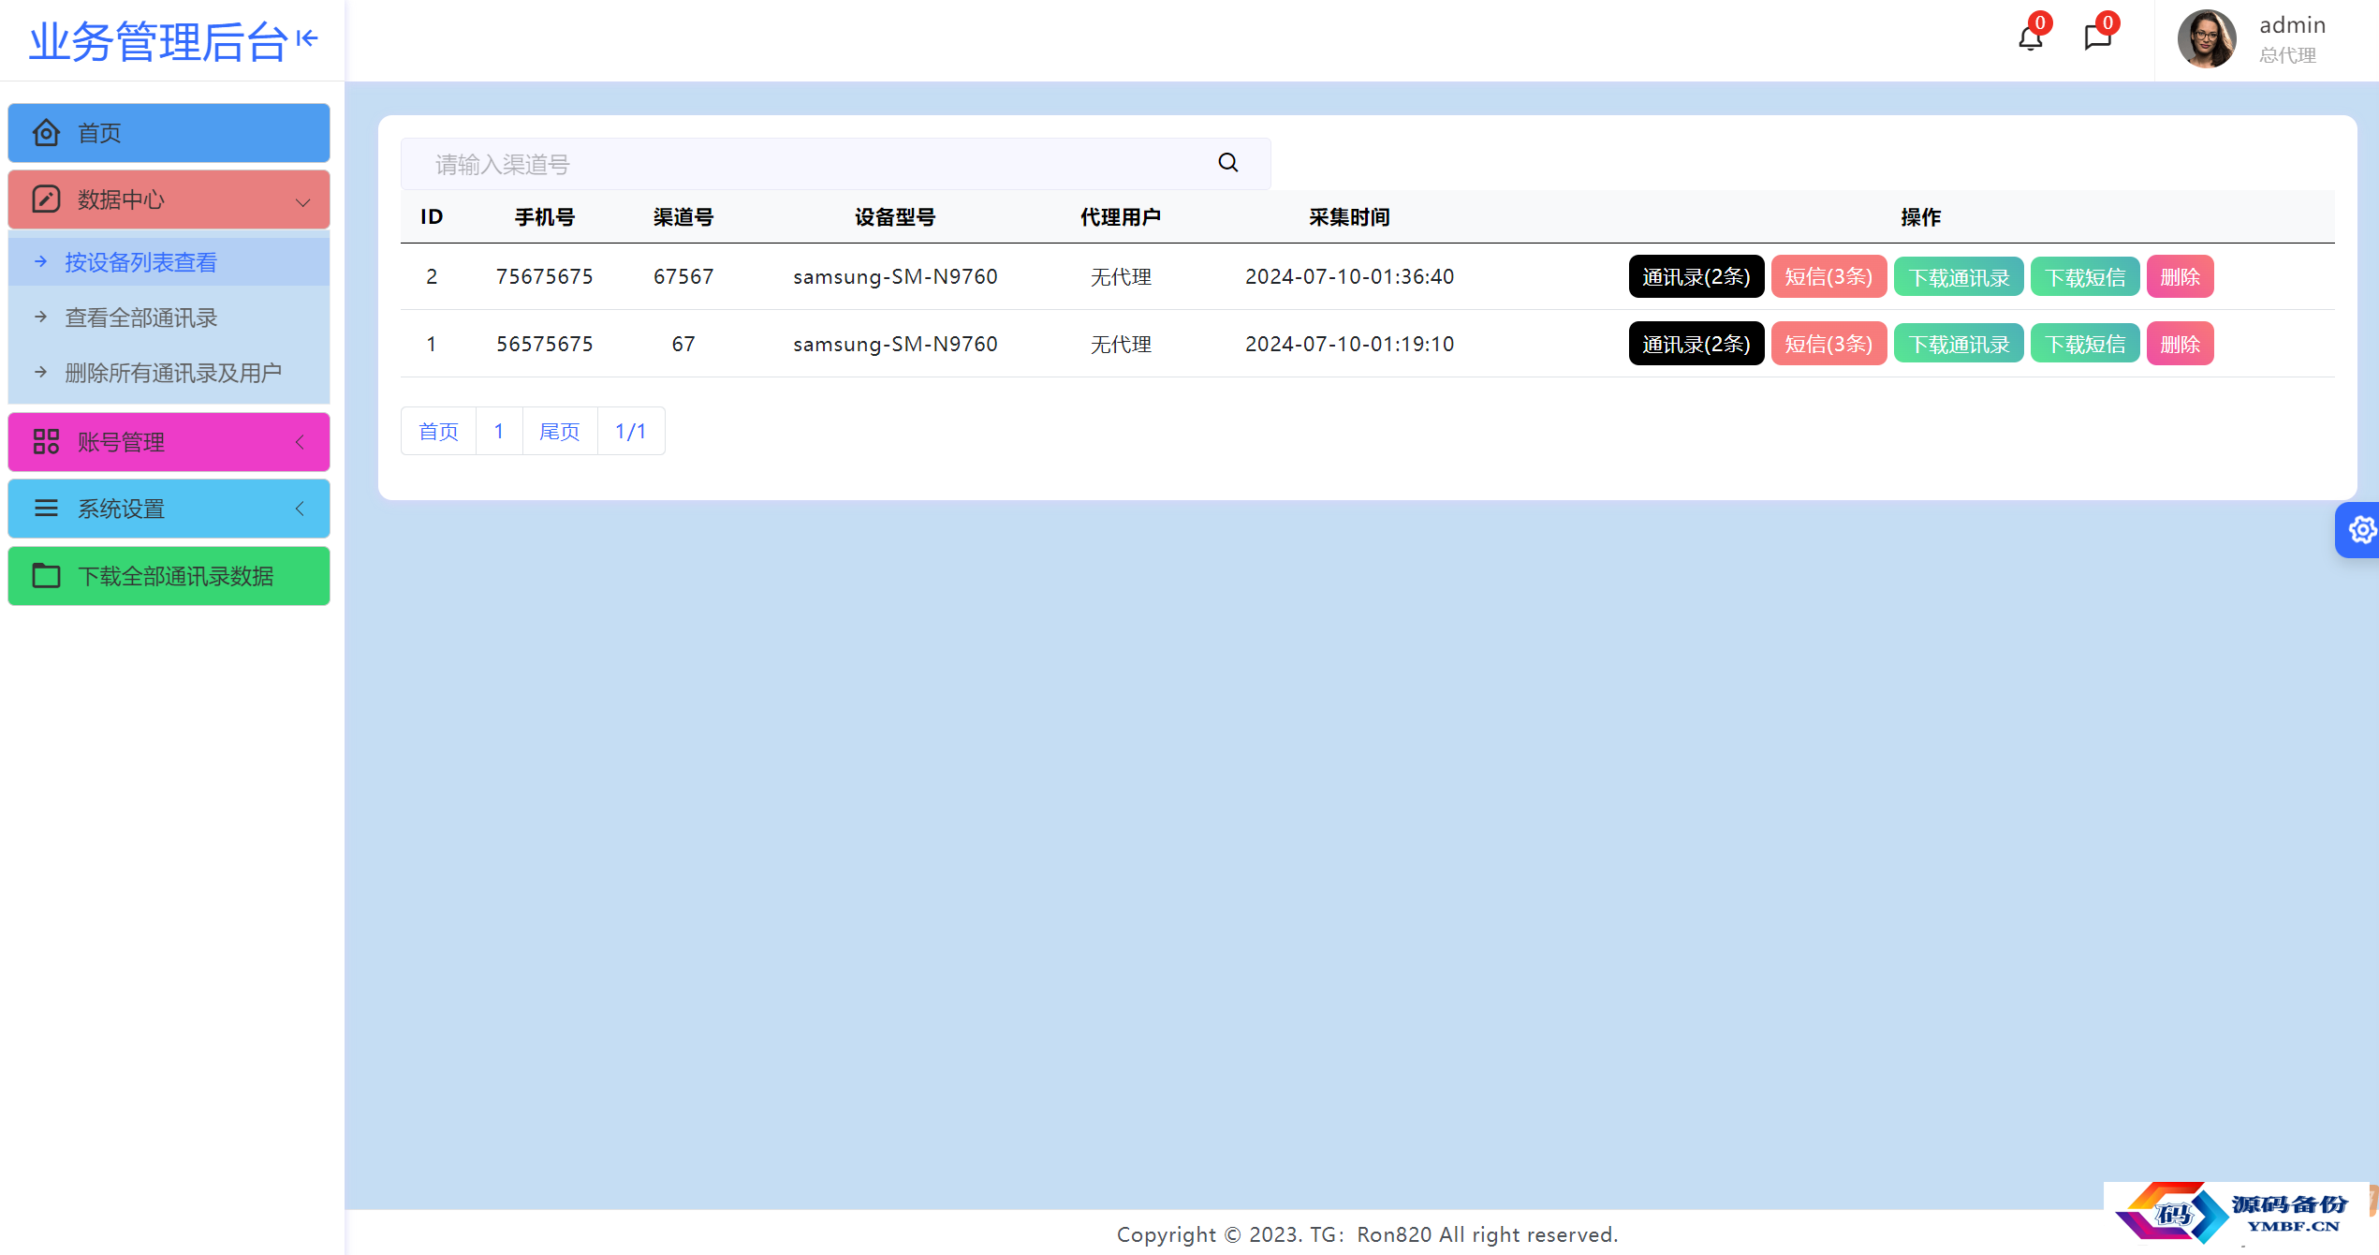Screen dimensions: 2379x1255
Task: Go to 尾页 in pagination
Action: 560,431
